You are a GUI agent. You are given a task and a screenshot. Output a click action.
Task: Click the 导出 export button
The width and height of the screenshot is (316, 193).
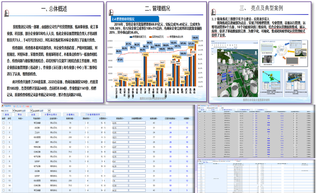click(x=20, y=114)
